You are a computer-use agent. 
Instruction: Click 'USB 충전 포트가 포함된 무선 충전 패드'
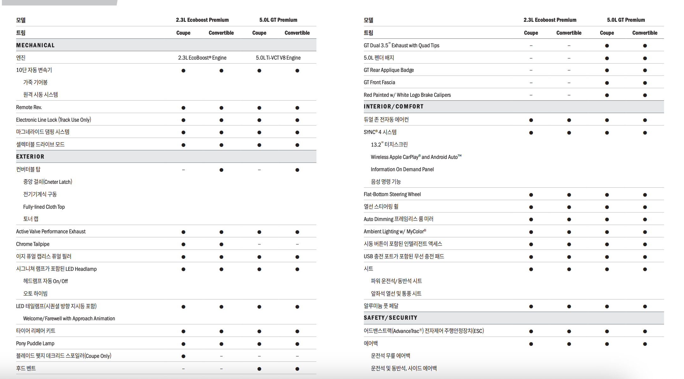(x=404, y=256)
